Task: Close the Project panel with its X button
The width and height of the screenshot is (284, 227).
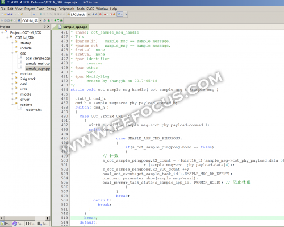Action: point(48,27)
